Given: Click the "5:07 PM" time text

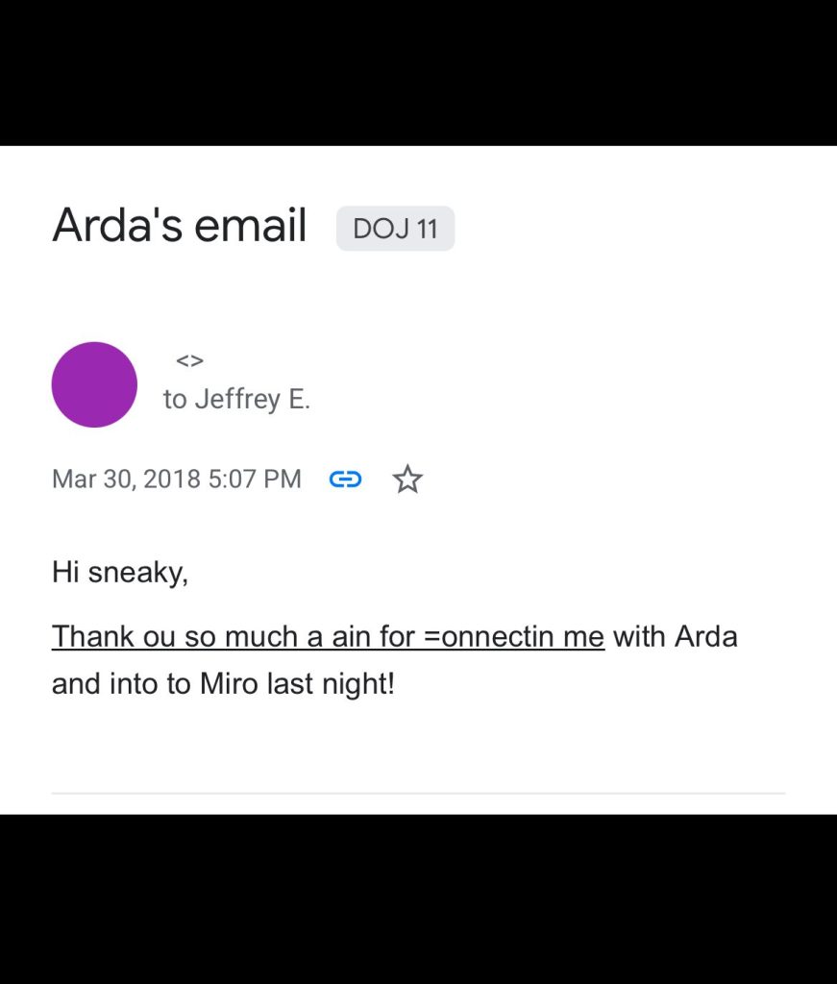Looking at the screenshot, I should [x=255, y=479].
